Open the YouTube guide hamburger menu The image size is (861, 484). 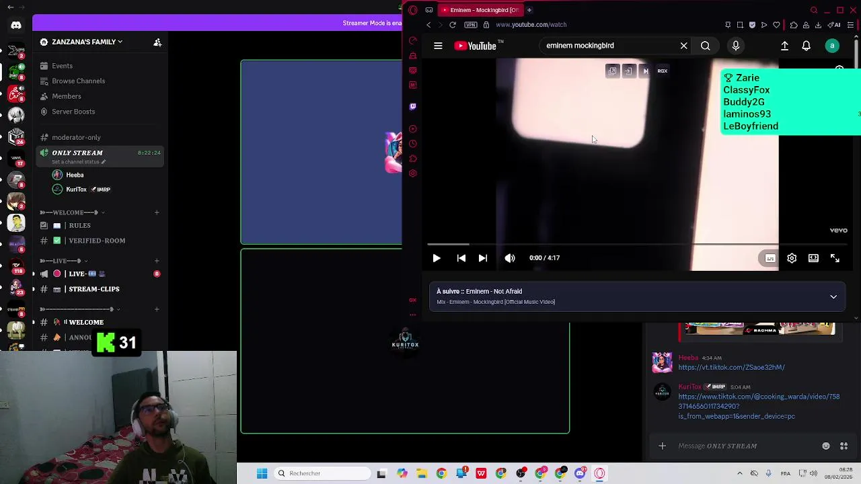(x=438, y=46)
